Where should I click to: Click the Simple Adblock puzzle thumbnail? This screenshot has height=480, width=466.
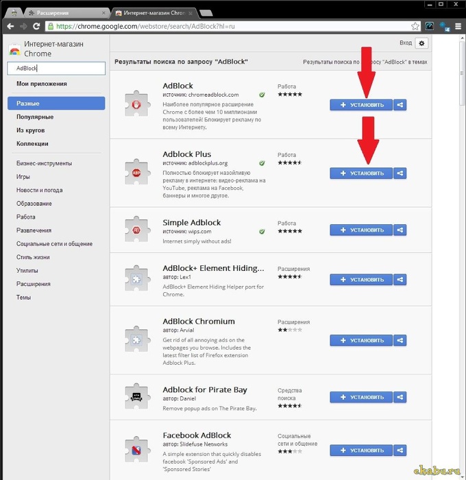[x=137, y=229]
